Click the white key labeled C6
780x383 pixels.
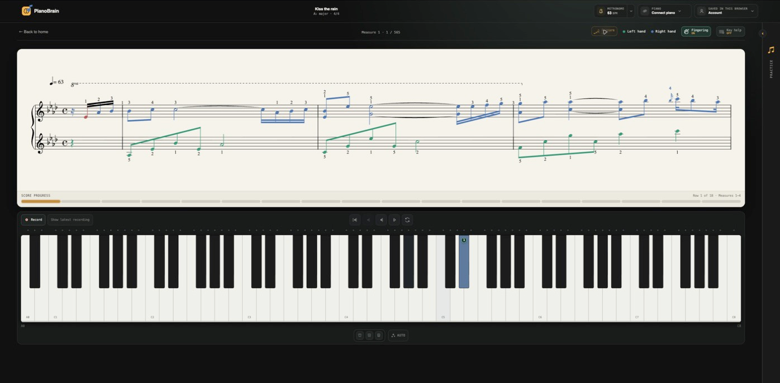(x=540, y=305)
